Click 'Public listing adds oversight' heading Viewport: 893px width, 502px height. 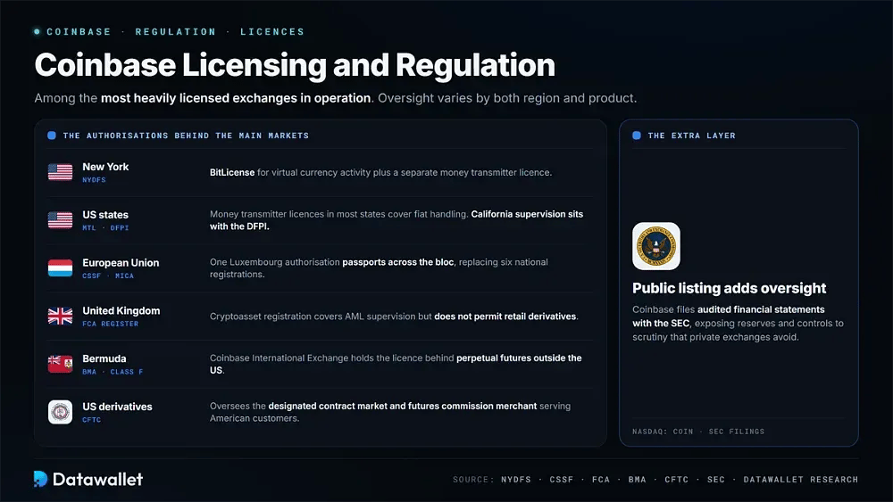click(x=729, y=288)
